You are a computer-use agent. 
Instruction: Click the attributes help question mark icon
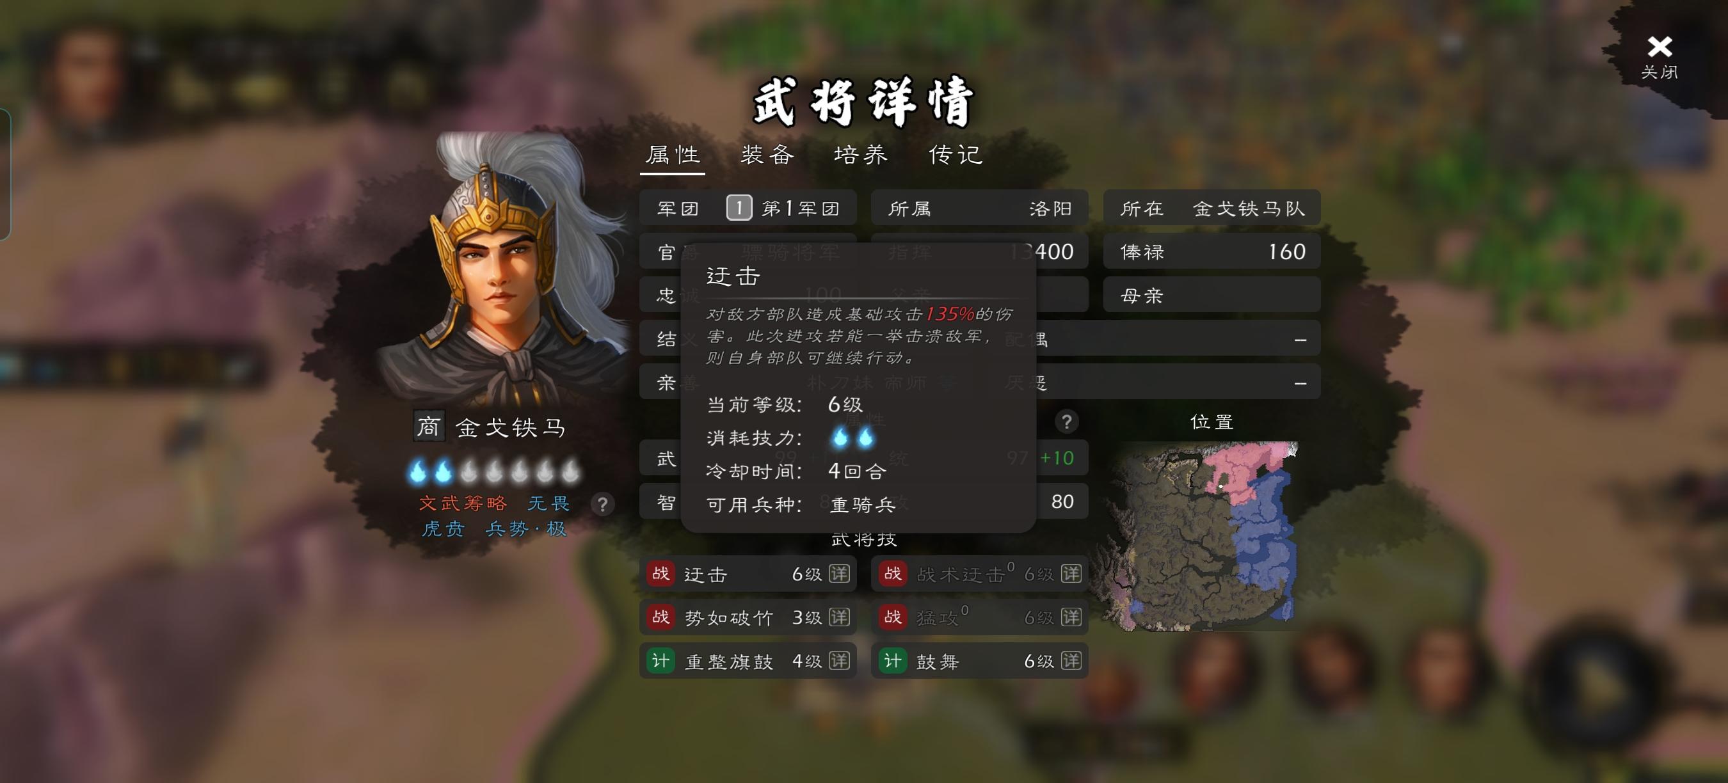click(x=1067, y=422)
